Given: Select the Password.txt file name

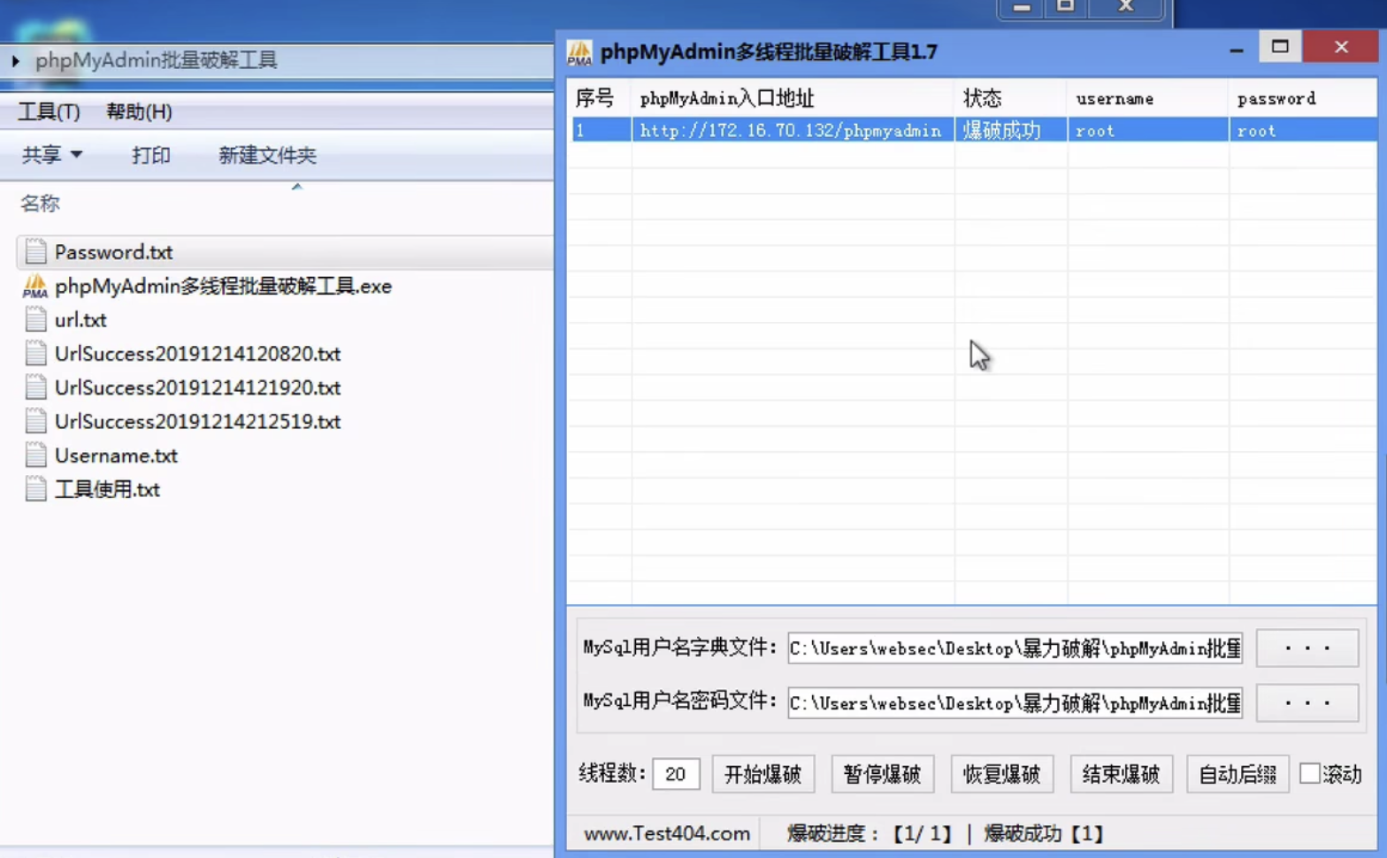Looking at the screenshot, I should click(x=113, y=252).
